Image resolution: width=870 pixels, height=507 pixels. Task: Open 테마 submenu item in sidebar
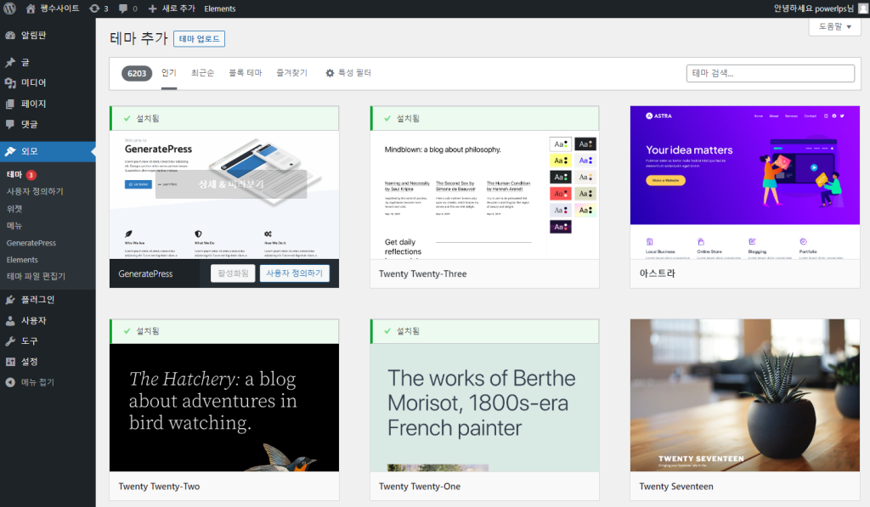point(14,175)
